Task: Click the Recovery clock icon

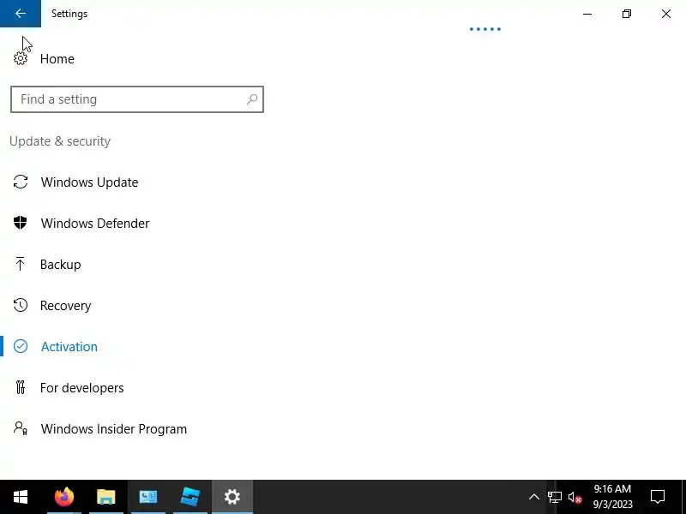Action: pyautogui.click(x=21, y=305)
